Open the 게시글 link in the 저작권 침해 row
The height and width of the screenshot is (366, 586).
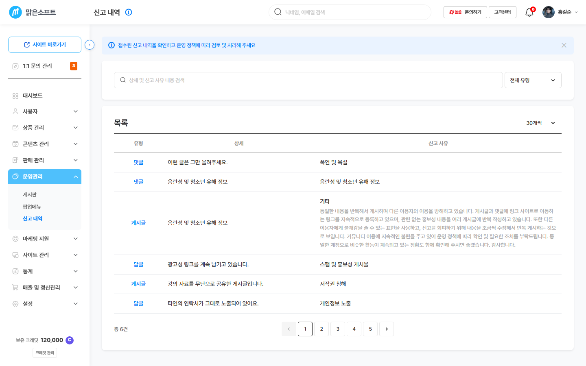point(138,284)
